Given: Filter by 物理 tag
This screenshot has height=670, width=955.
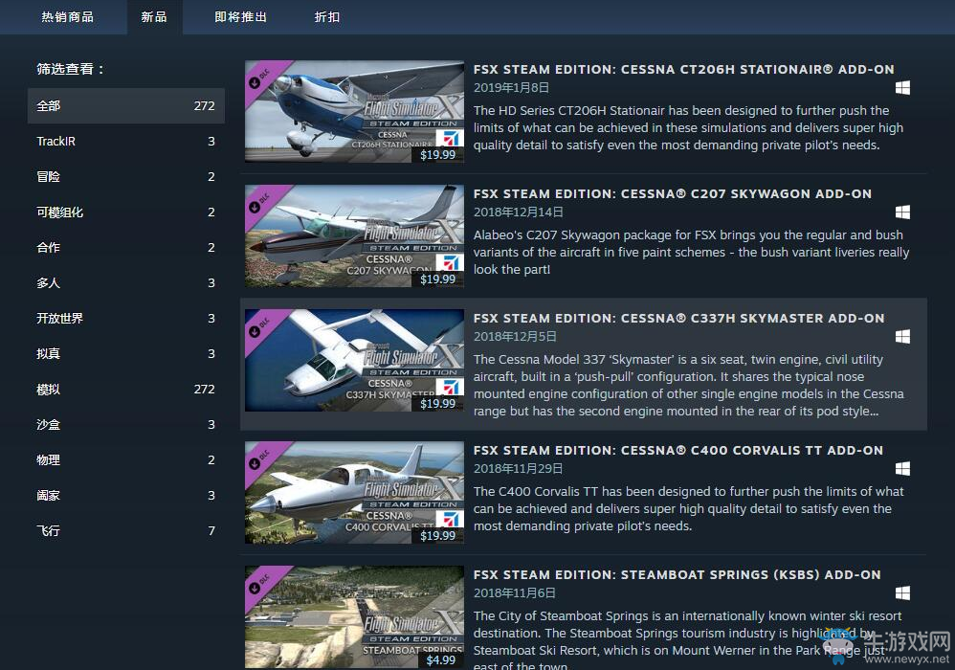Looking at the screenshot, I should coord(126,459).
